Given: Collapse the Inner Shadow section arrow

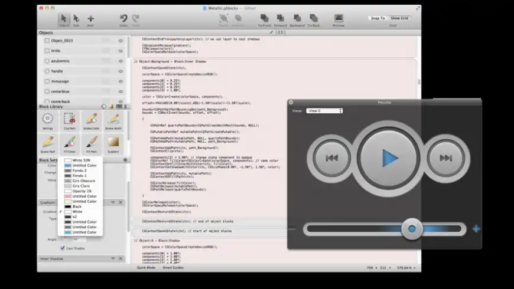Looking at the screenshot, I should (112, 259).
